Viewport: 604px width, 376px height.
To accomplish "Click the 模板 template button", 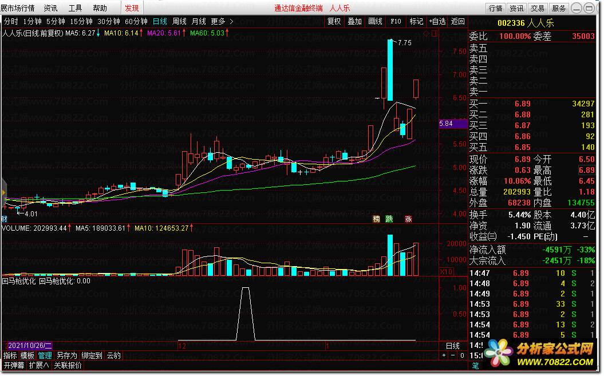I will point(27,355).
